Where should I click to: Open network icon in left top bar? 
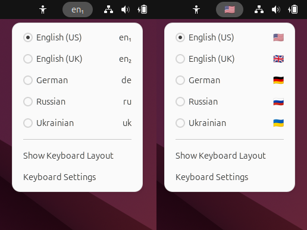point(108,10)
